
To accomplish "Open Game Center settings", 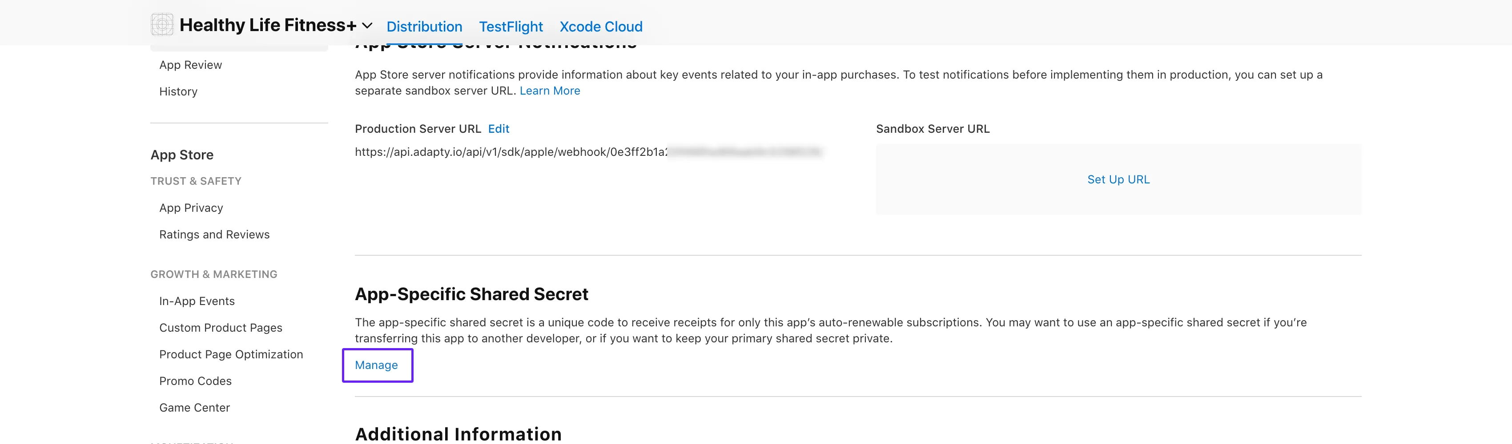I will [x=194, y=407].
